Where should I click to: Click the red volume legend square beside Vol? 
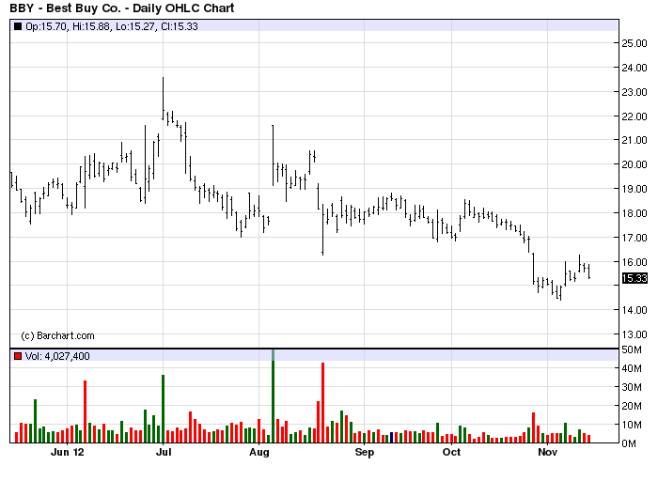click(18, 356)
